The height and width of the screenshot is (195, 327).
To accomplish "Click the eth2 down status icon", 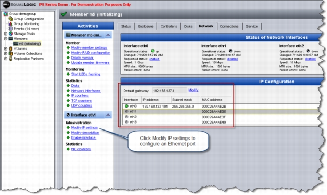I will [x=308, y=51].
